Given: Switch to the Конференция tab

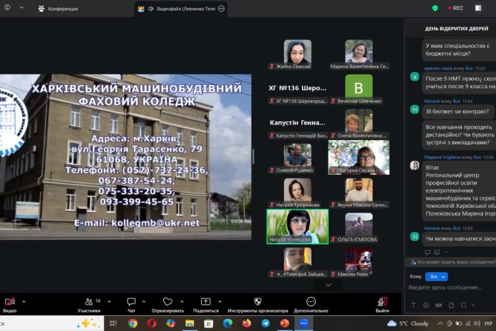Looking at the screenshot, I should pos(58,9).
